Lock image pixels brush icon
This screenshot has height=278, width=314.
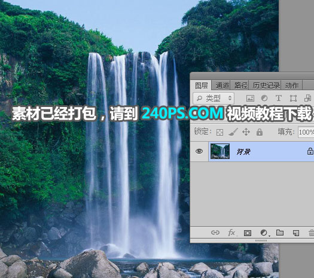pos(233,132)
